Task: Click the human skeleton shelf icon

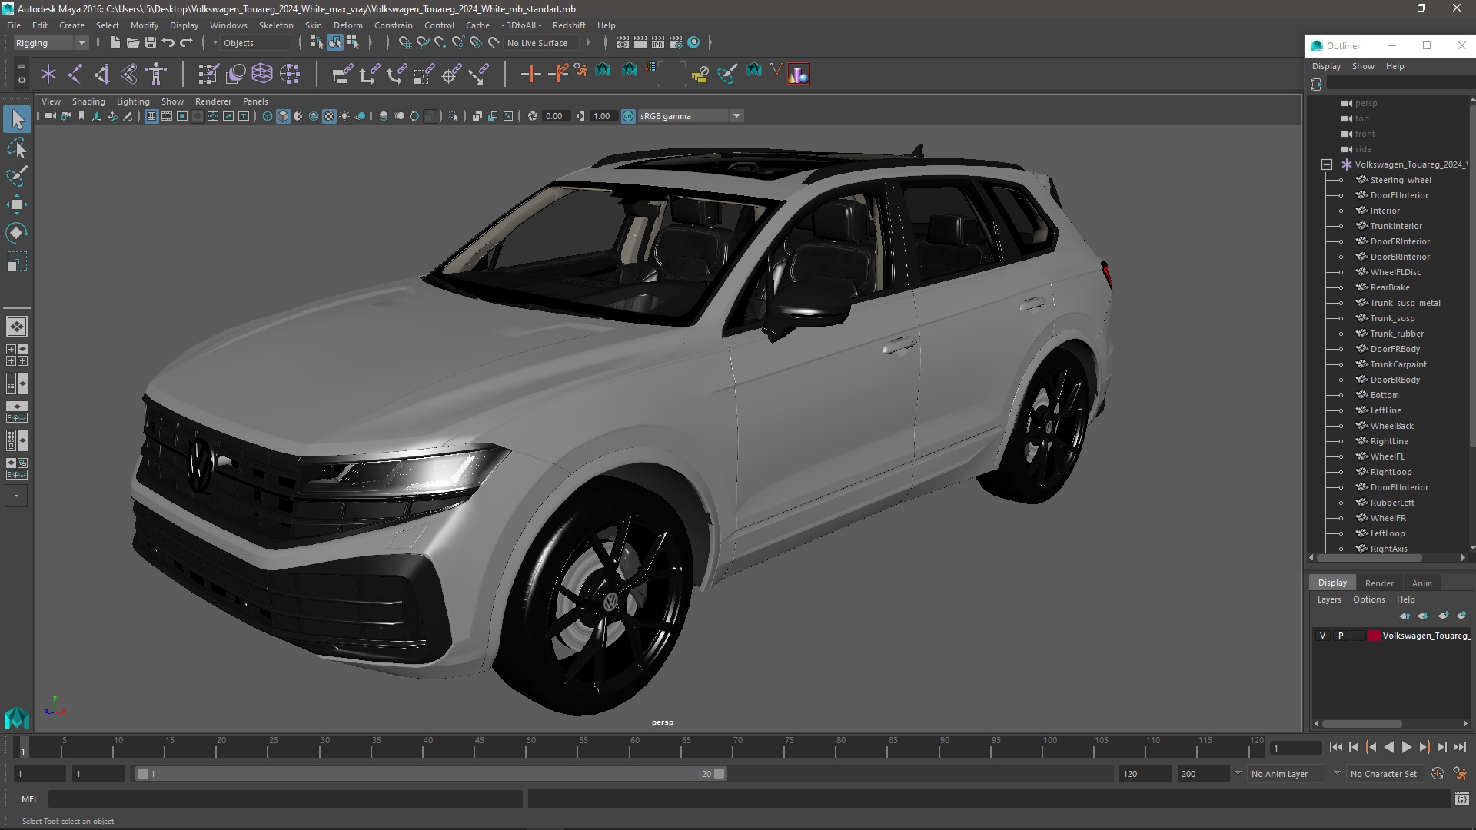Action: point(156,74)
